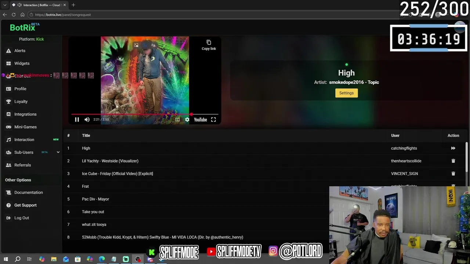This screenshot has height=264, width=470.
Task: Go to browser home page icon
Action: pyautogui.click(x=22, y=15)
